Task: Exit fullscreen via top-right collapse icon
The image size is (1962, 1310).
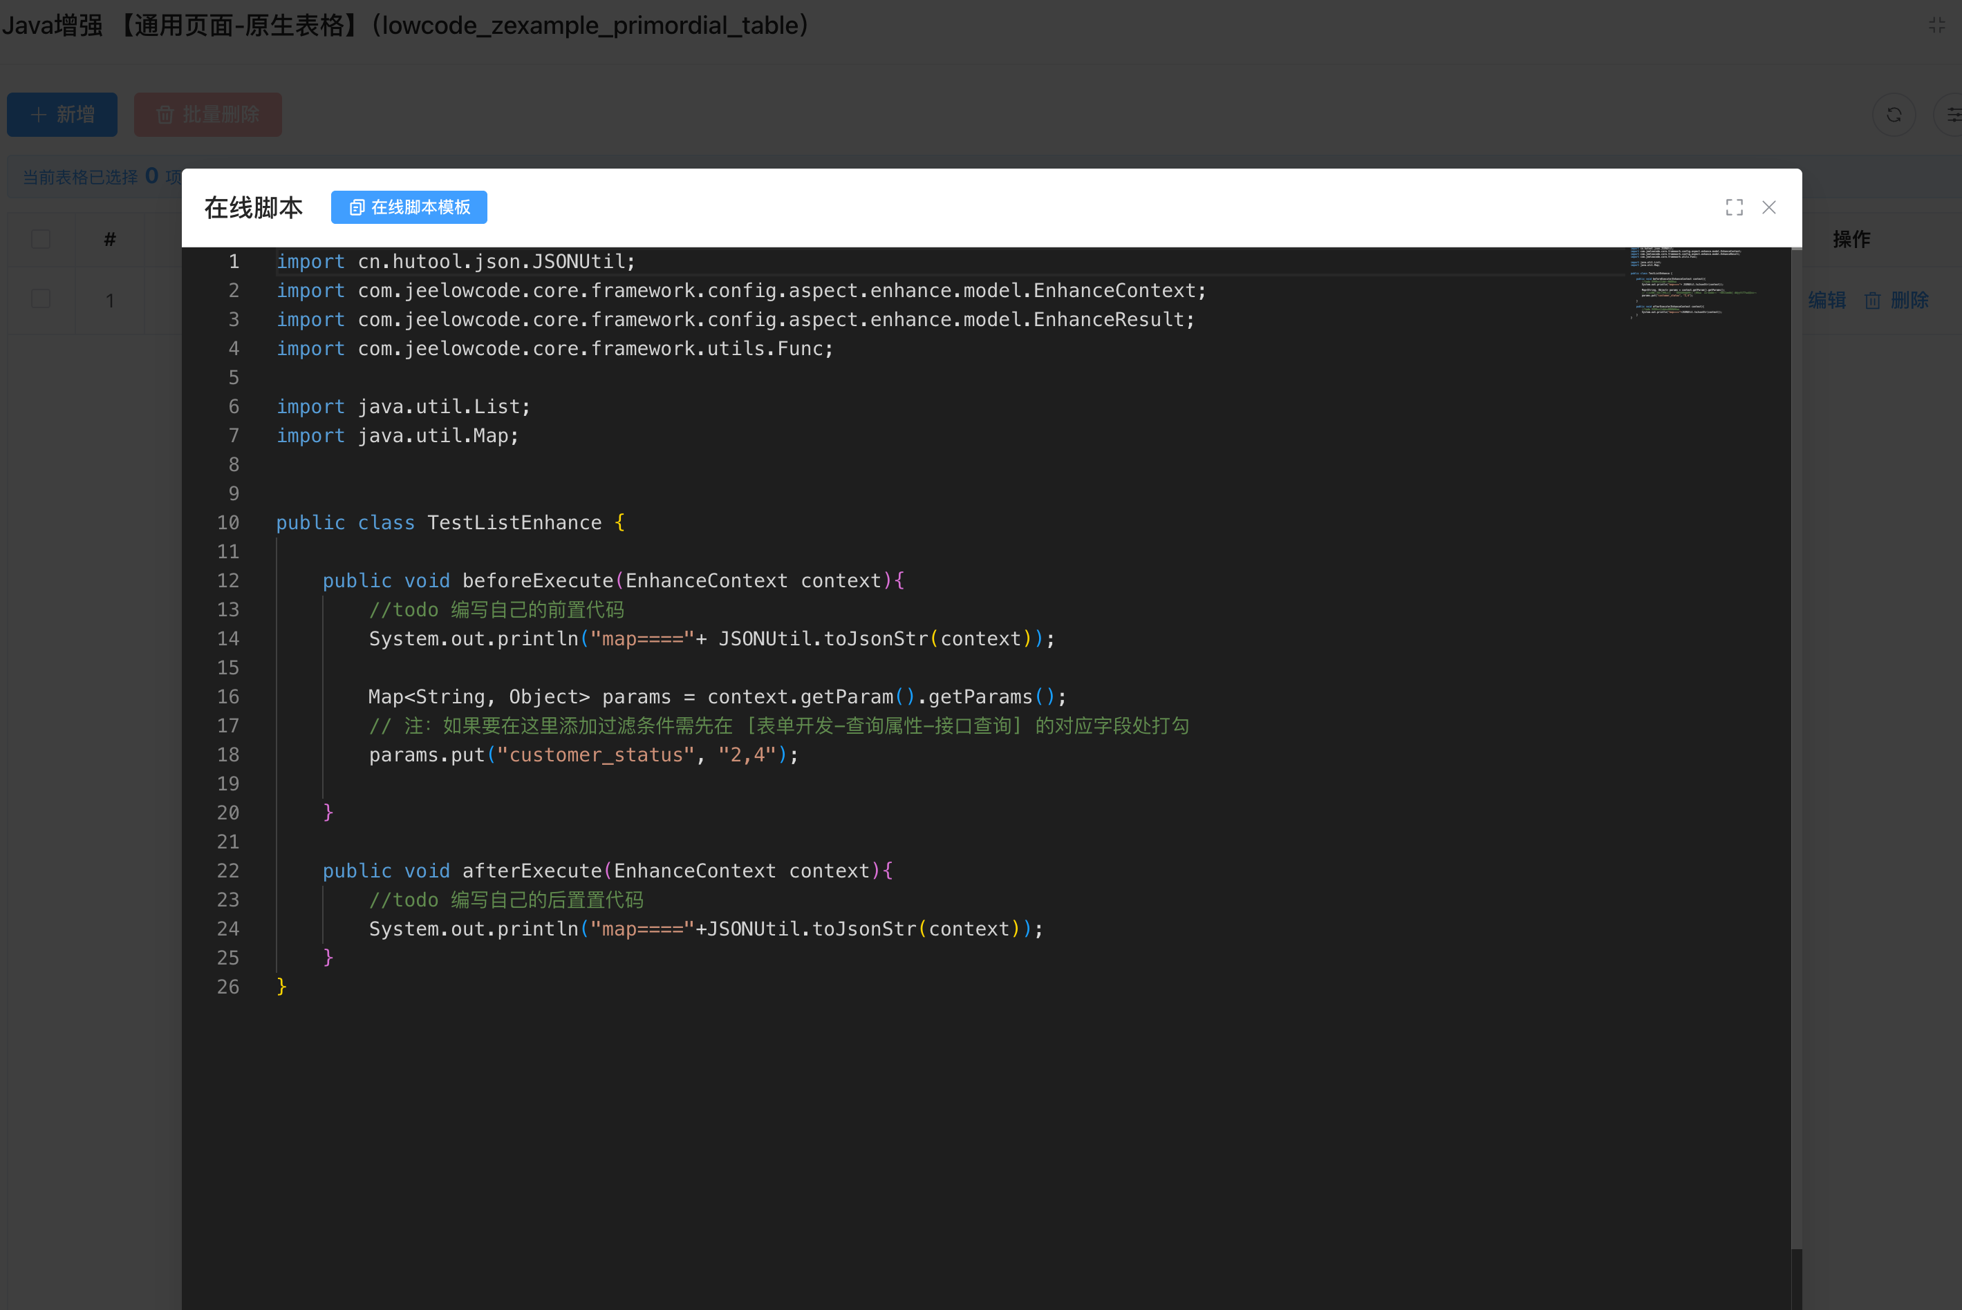Action: tap(1937, 25)
